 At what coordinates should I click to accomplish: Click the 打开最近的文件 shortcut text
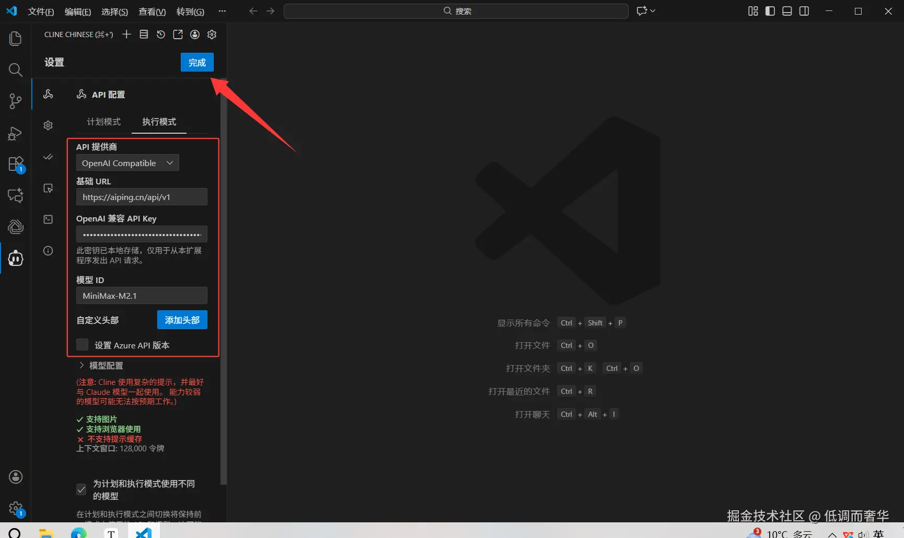tap(519, 391)
